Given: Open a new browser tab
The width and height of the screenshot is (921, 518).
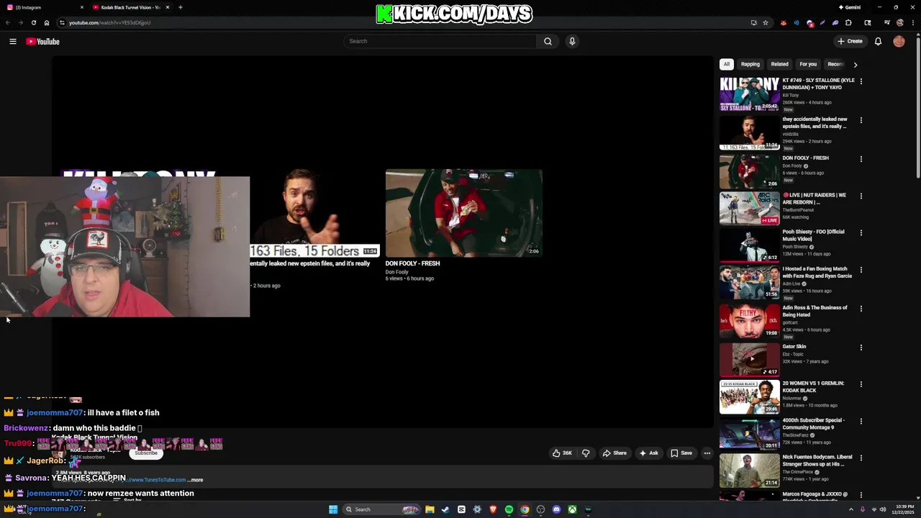Looking at the screenshot, I should click(x=180, y=7).
